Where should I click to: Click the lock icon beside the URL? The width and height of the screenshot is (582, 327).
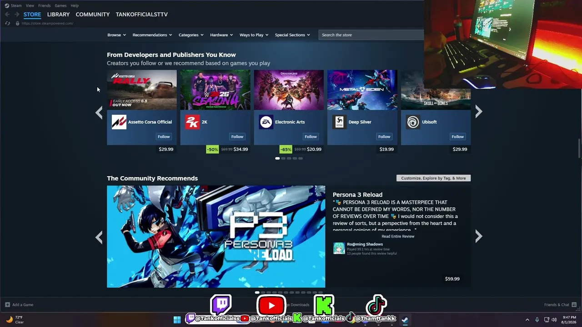pyautogui.click(x=17, y=23)
